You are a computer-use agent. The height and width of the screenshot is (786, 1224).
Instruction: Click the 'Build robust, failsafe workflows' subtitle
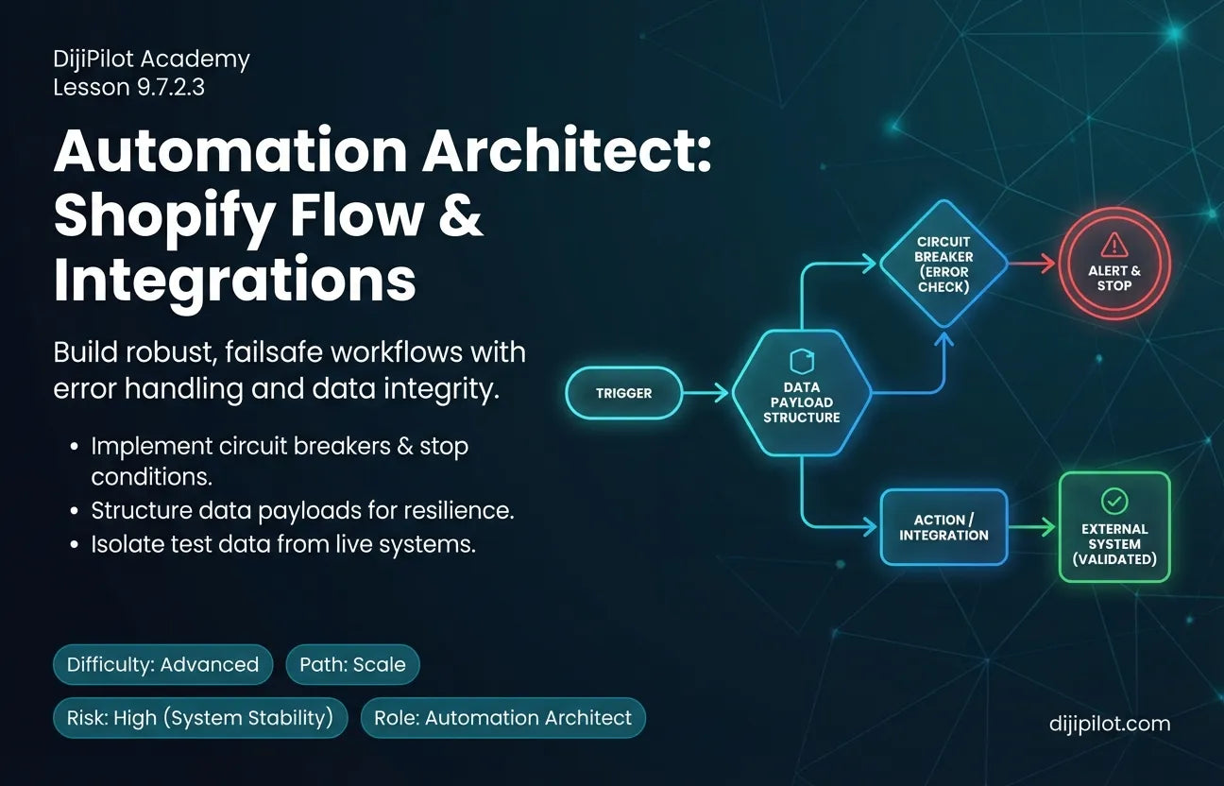pos(289,370)
